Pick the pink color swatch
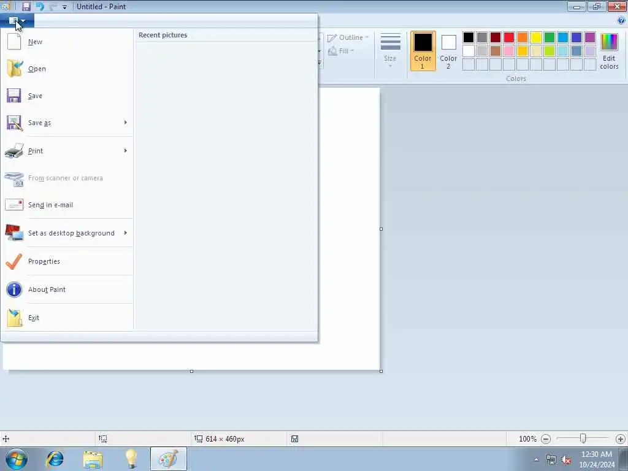 coord(509,51)
